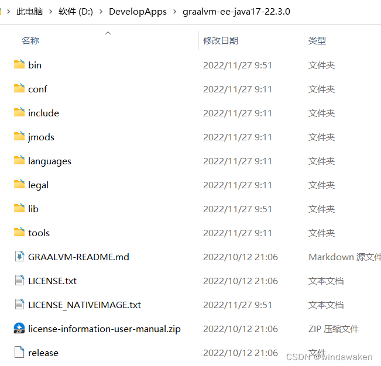Select the legal folder name

coord(38,185)
